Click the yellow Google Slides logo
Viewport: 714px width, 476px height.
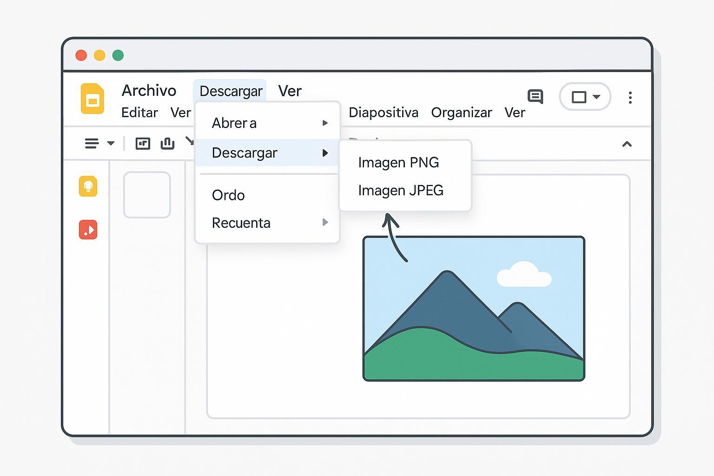92,99
